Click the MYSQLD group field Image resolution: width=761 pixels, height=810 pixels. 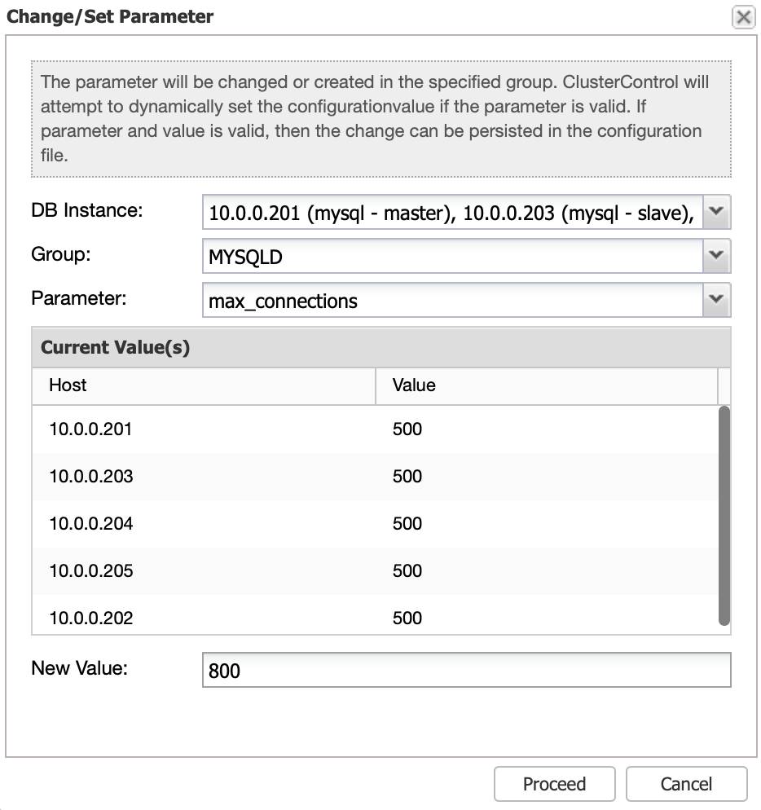coord(452,256)
